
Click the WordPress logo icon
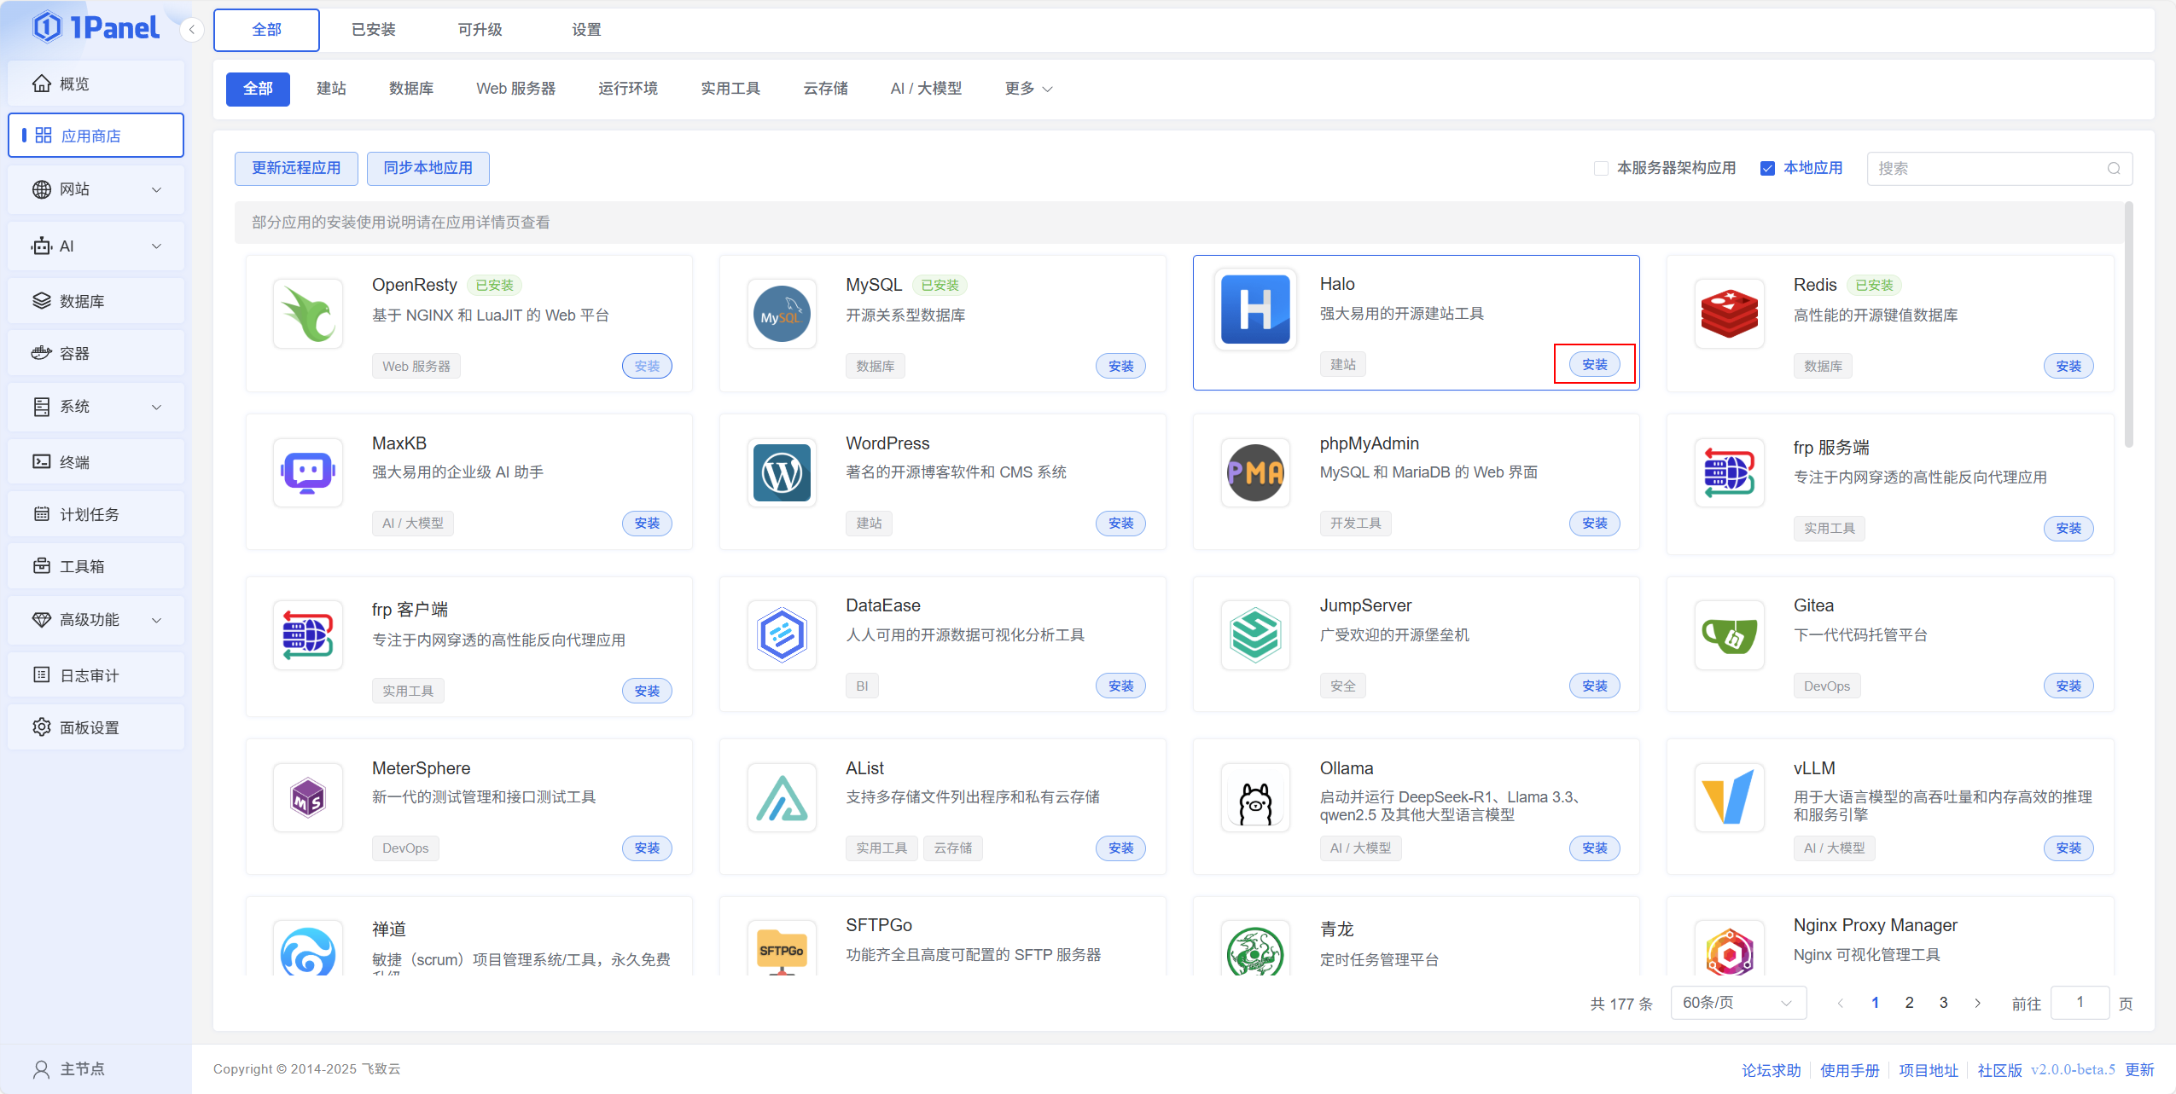point(782,472)
